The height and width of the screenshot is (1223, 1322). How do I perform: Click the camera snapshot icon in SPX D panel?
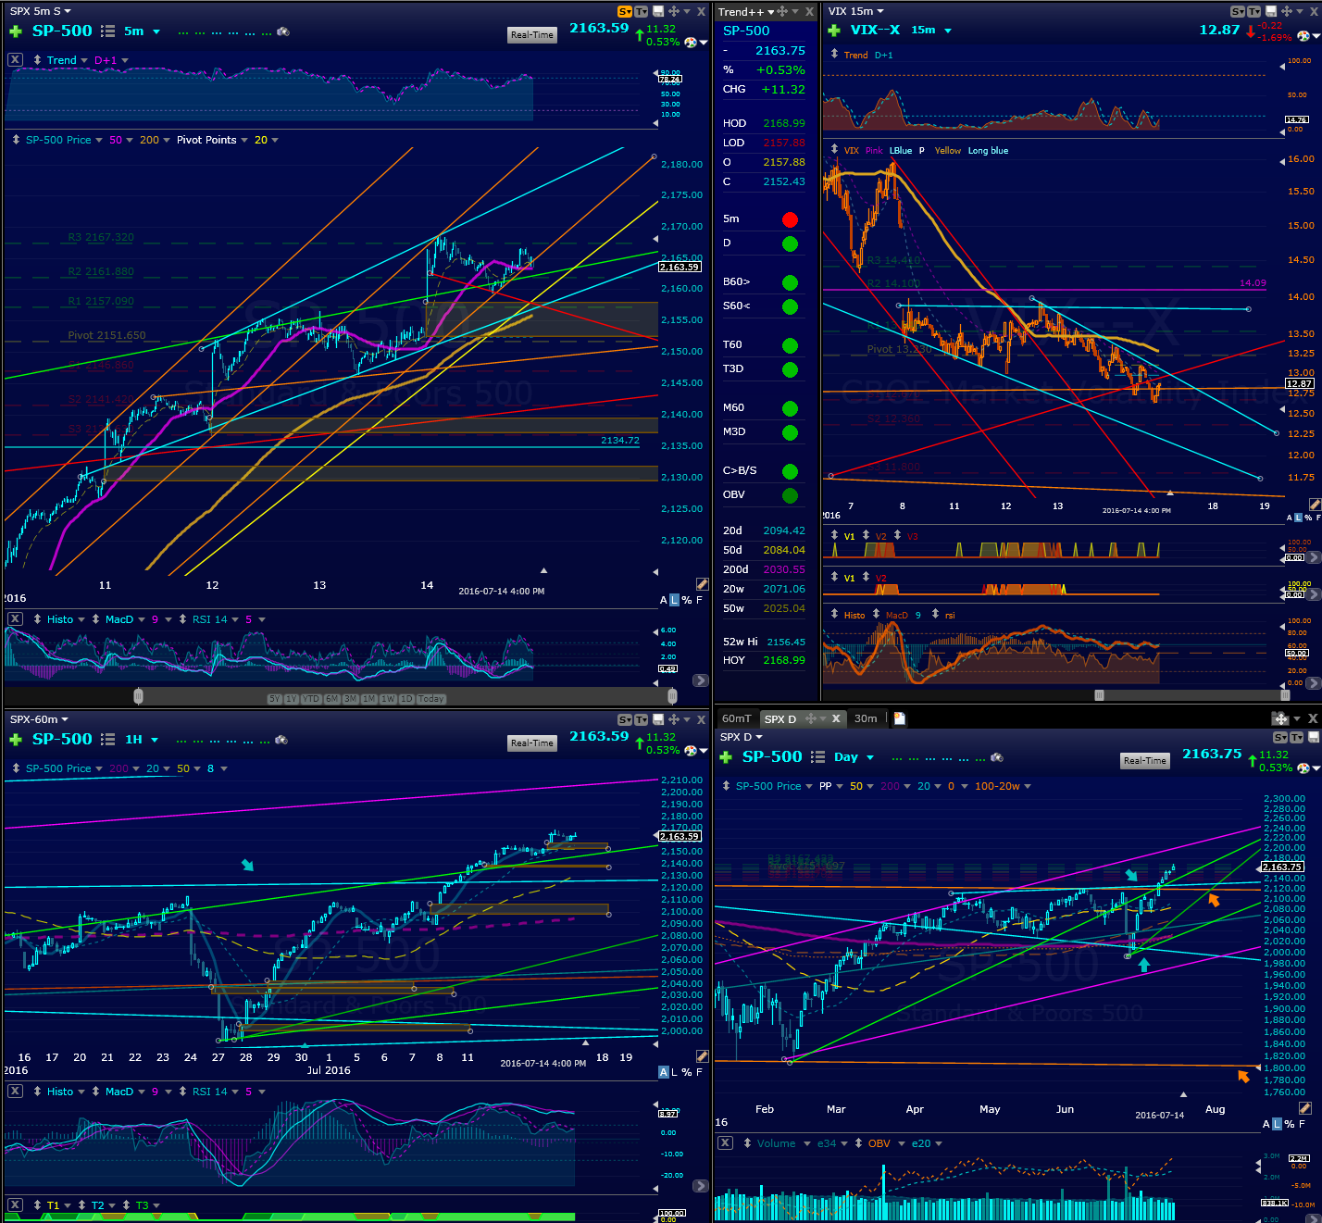(997, 757)
